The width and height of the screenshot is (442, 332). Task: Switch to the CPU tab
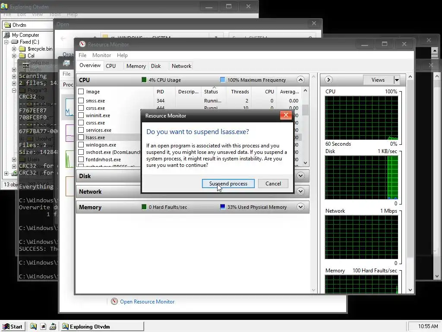pos(111,66)
